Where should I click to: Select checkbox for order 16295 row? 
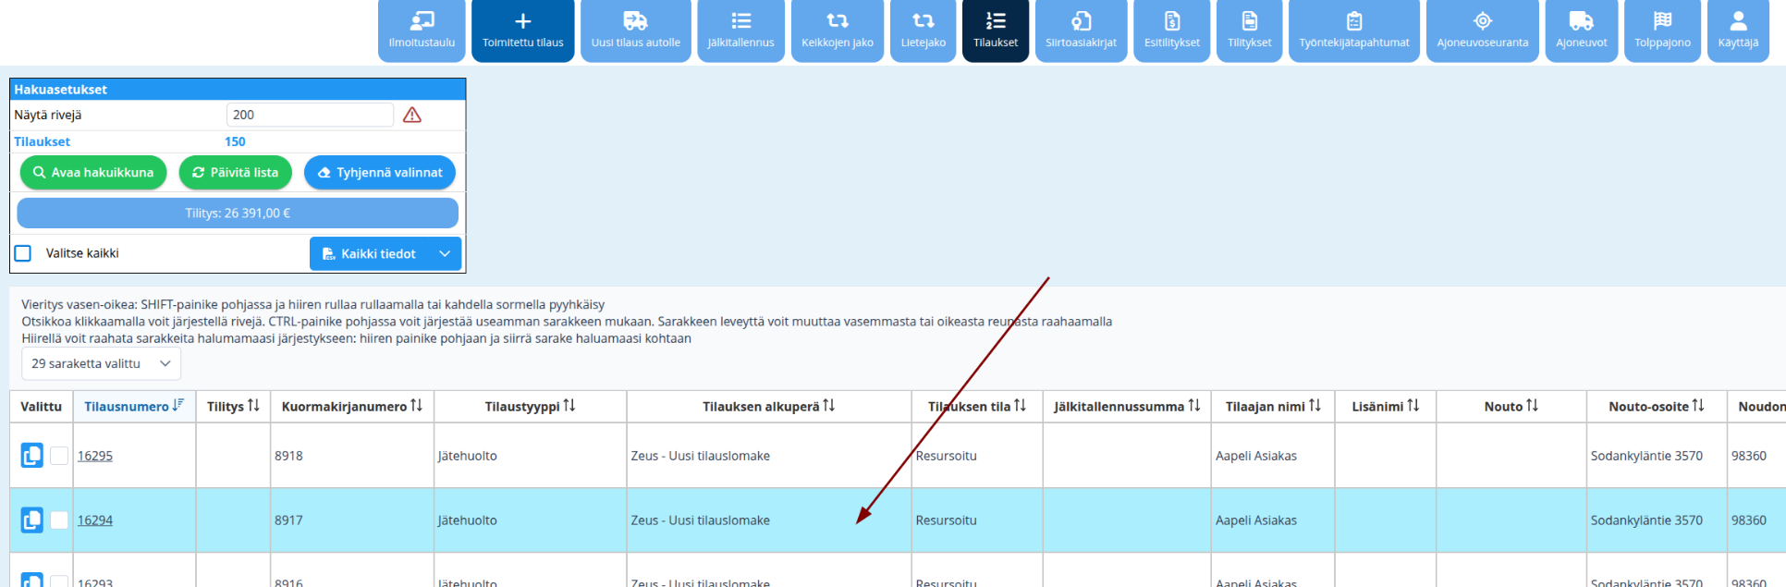pos(59,456)
